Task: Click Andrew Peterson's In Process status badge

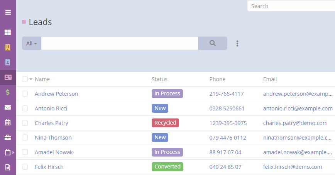Action: click(167, 94)
